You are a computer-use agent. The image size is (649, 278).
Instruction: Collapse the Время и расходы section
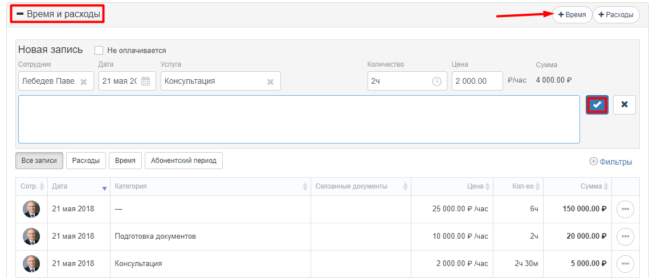tap(58, 14)
